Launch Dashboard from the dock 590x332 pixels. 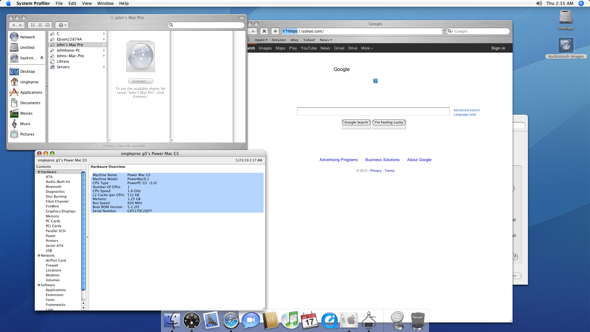191,320
